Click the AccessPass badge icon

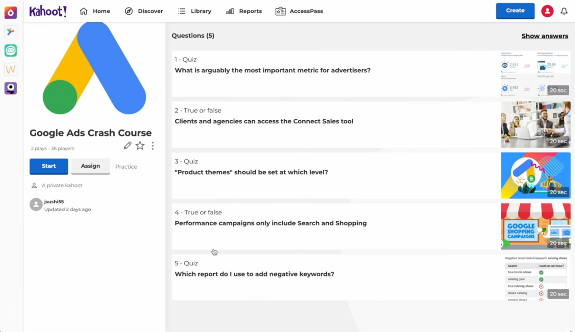[x=280, y=11]
